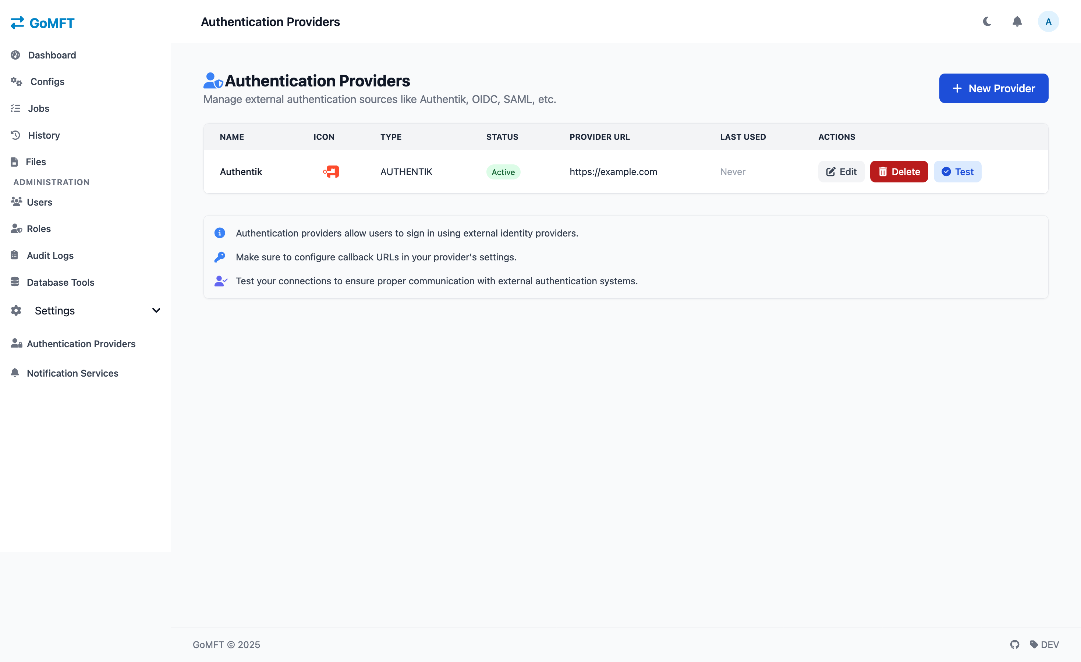Edit the Authentik provider
This screenshot has height=662, width=1081.
tap(841, 171)
